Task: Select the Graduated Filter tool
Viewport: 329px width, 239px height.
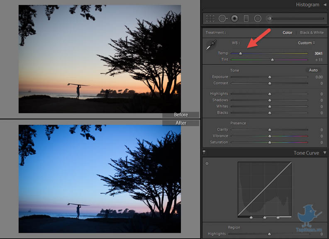Action: 246,19
